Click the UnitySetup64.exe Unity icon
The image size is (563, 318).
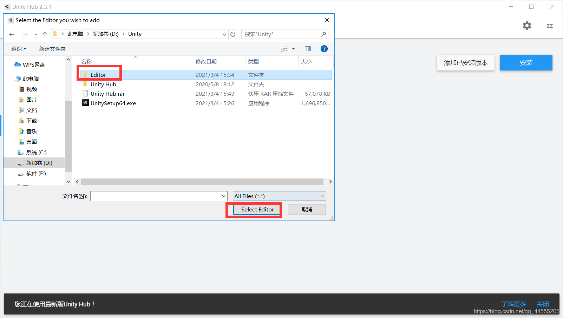coord(85,103)
